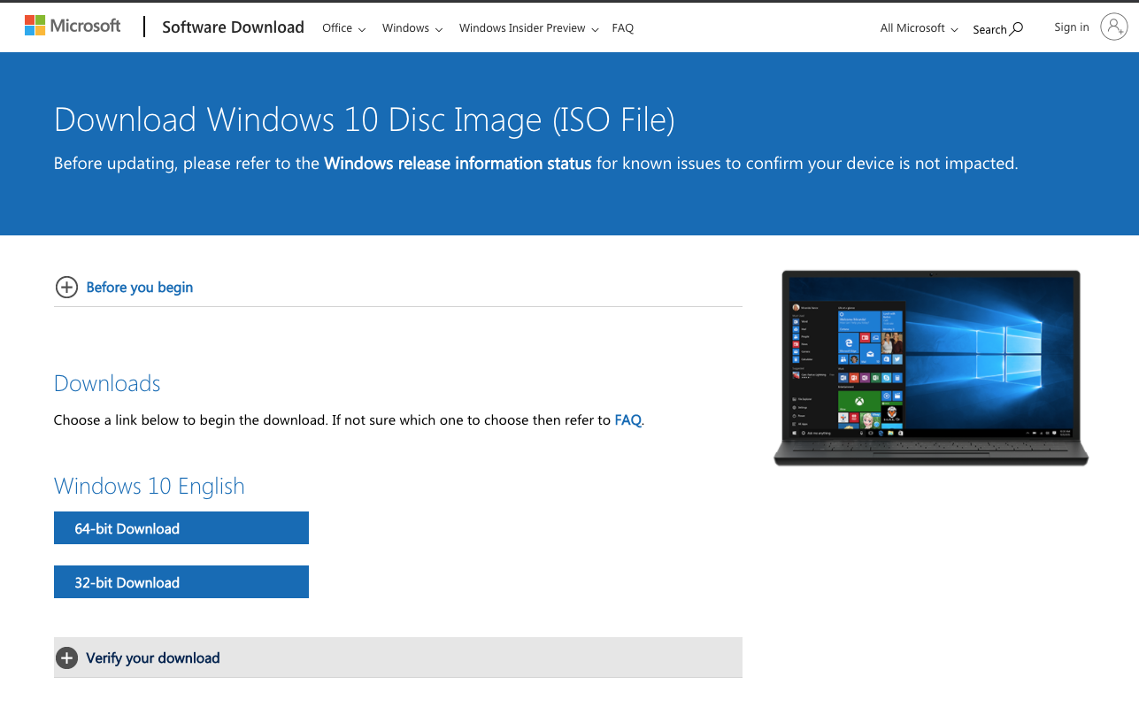Open the FAQ link in Downloads paragraph

627,420
